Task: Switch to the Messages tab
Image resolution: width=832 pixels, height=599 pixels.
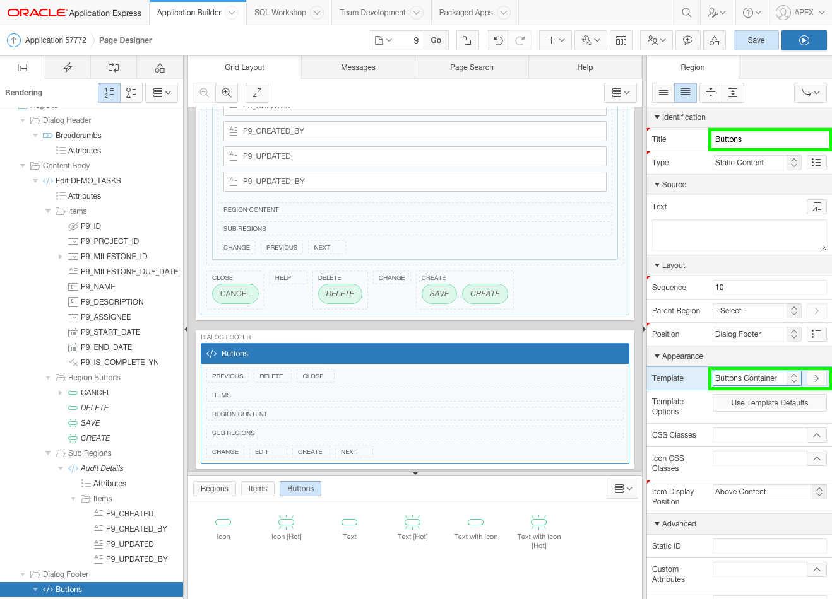Action: coord(358,67)
